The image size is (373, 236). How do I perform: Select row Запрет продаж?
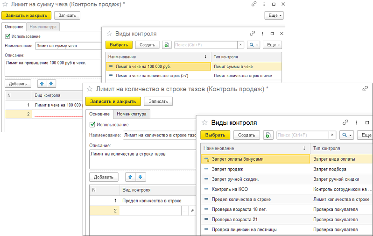pos(287,169)
